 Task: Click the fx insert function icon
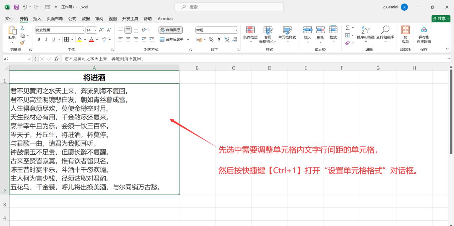[56, 59]
